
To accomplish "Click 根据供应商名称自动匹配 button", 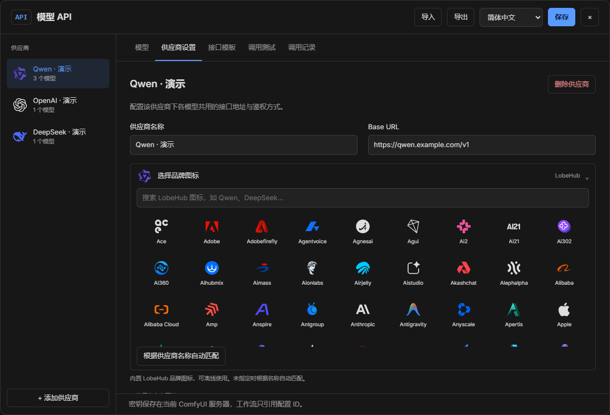I will pyautogui.click(x=181, y=356).
